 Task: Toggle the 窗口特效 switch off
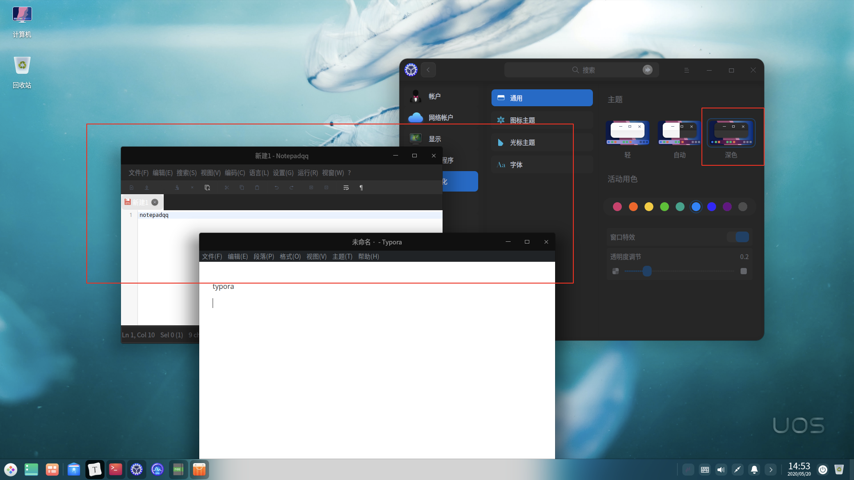738,237
